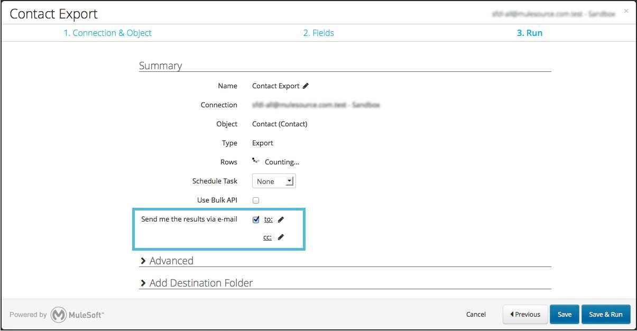
Task: Click the 'Counting...' rows status
Action: tap(282, 162)
